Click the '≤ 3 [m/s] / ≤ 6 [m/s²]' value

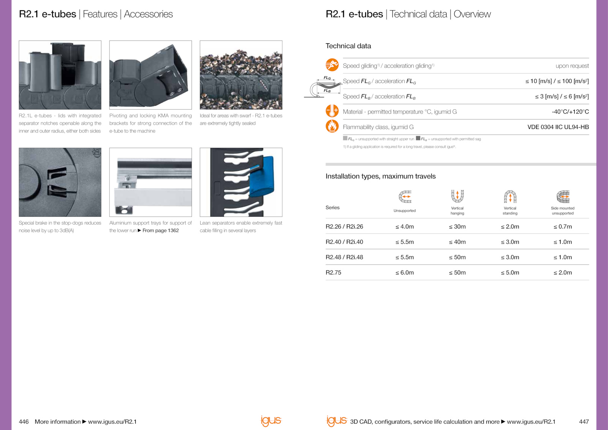click(x=562, y=97)
